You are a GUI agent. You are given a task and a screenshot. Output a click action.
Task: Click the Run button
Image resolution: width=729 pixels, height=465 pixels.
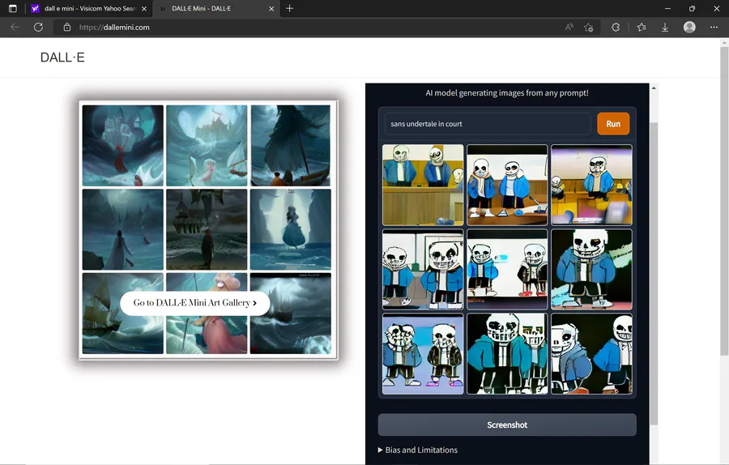click(613, 124)
